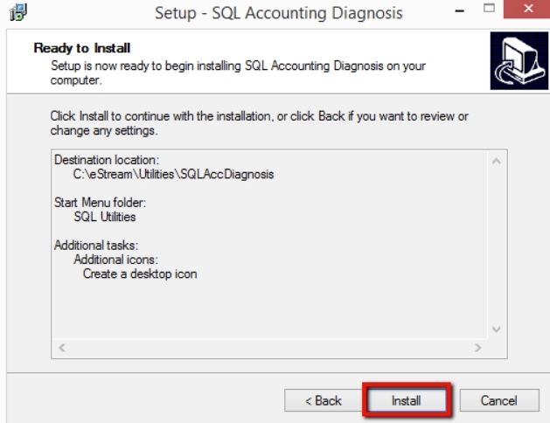Click the window title bar text

(x=278, y=13)
